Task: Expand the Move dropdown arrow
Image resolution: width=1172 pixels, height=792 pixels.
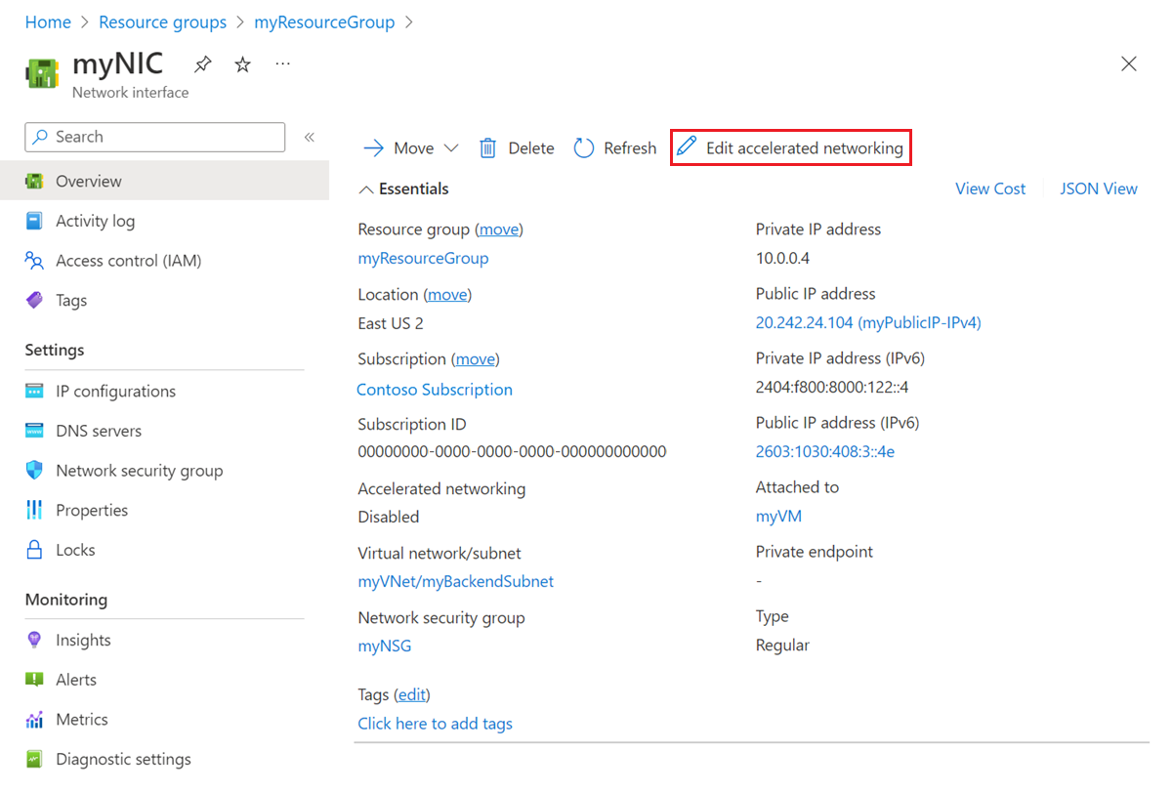Action: click(x=451, y=148)
